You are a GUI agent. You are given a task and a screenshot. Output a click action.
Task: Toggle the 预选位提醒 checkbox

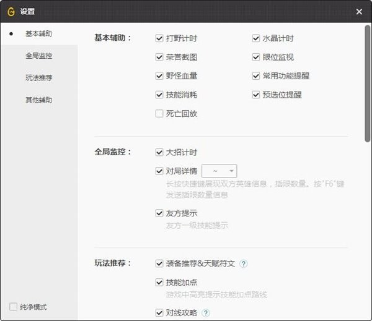coord(256,95)
